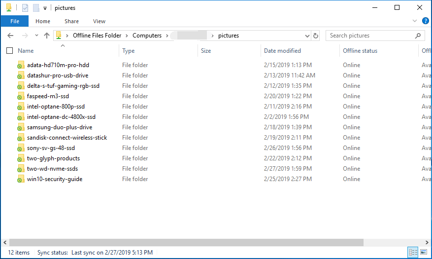Click the horizontal scrollbar track
This screenshot has width=432, height=259.
tap(394, 242)
